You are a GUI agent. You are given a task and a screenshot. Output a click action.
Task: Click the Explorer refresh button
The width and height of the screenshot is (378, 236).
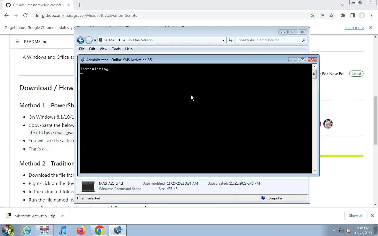pyautogui.click(x=230, y=40)
